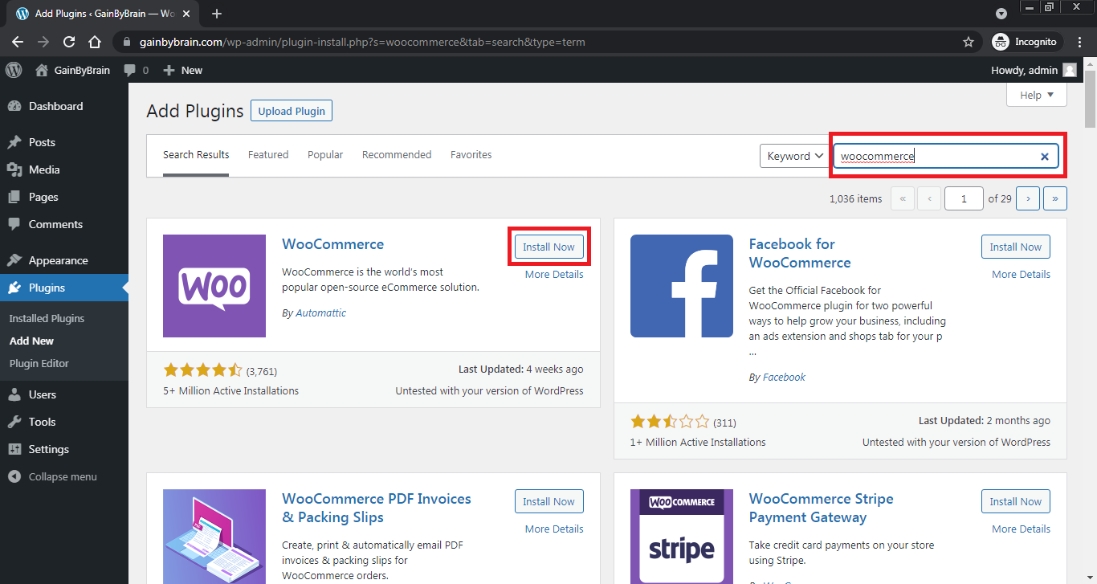Click the New content plus item
Viewport: 1097px width, 584px height.
tap(183, 70)
